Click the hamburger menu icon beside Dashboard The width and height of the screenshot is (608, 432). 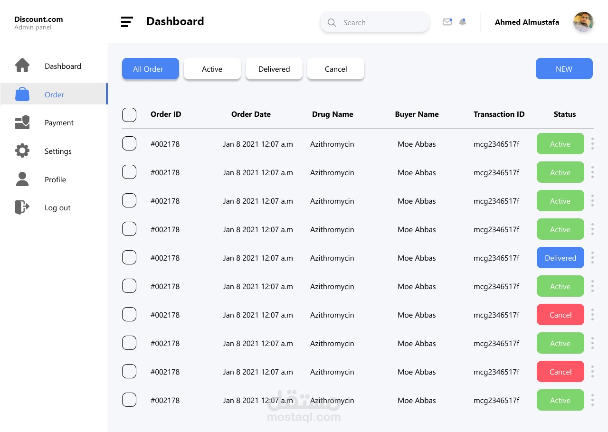tap(127, 22)
